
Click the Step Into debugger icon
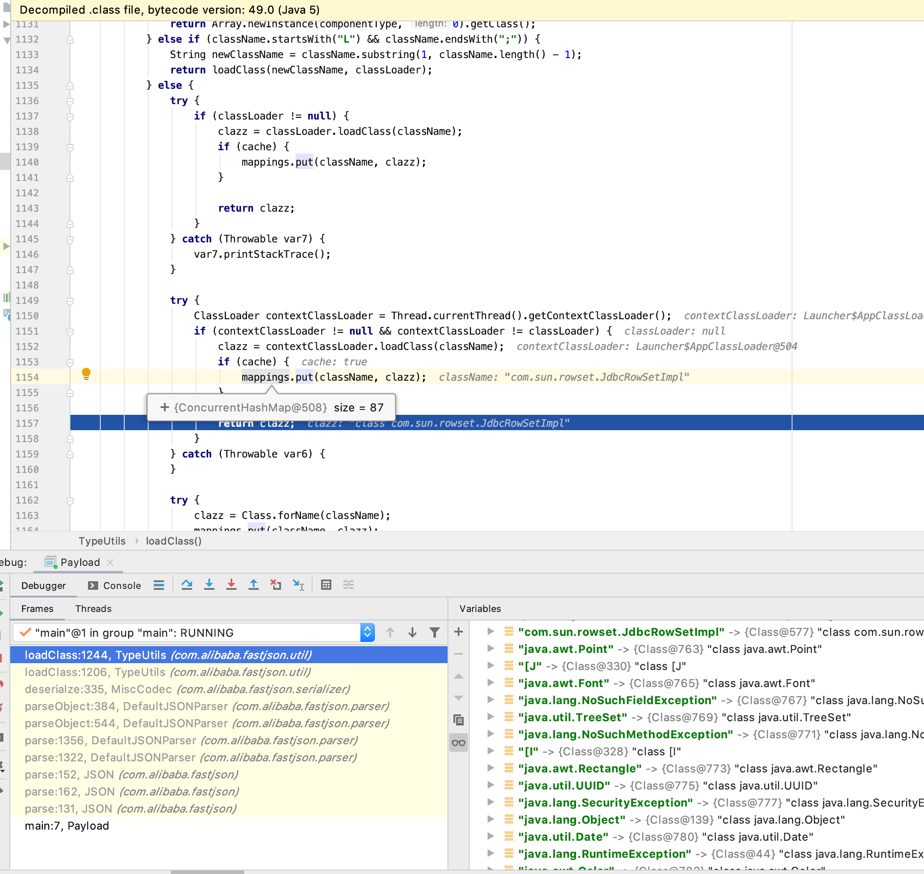(x=209, y=585)
